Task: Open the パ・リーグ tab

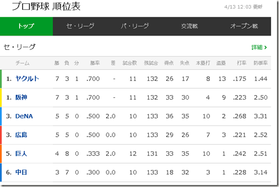Action: [135, 26]
